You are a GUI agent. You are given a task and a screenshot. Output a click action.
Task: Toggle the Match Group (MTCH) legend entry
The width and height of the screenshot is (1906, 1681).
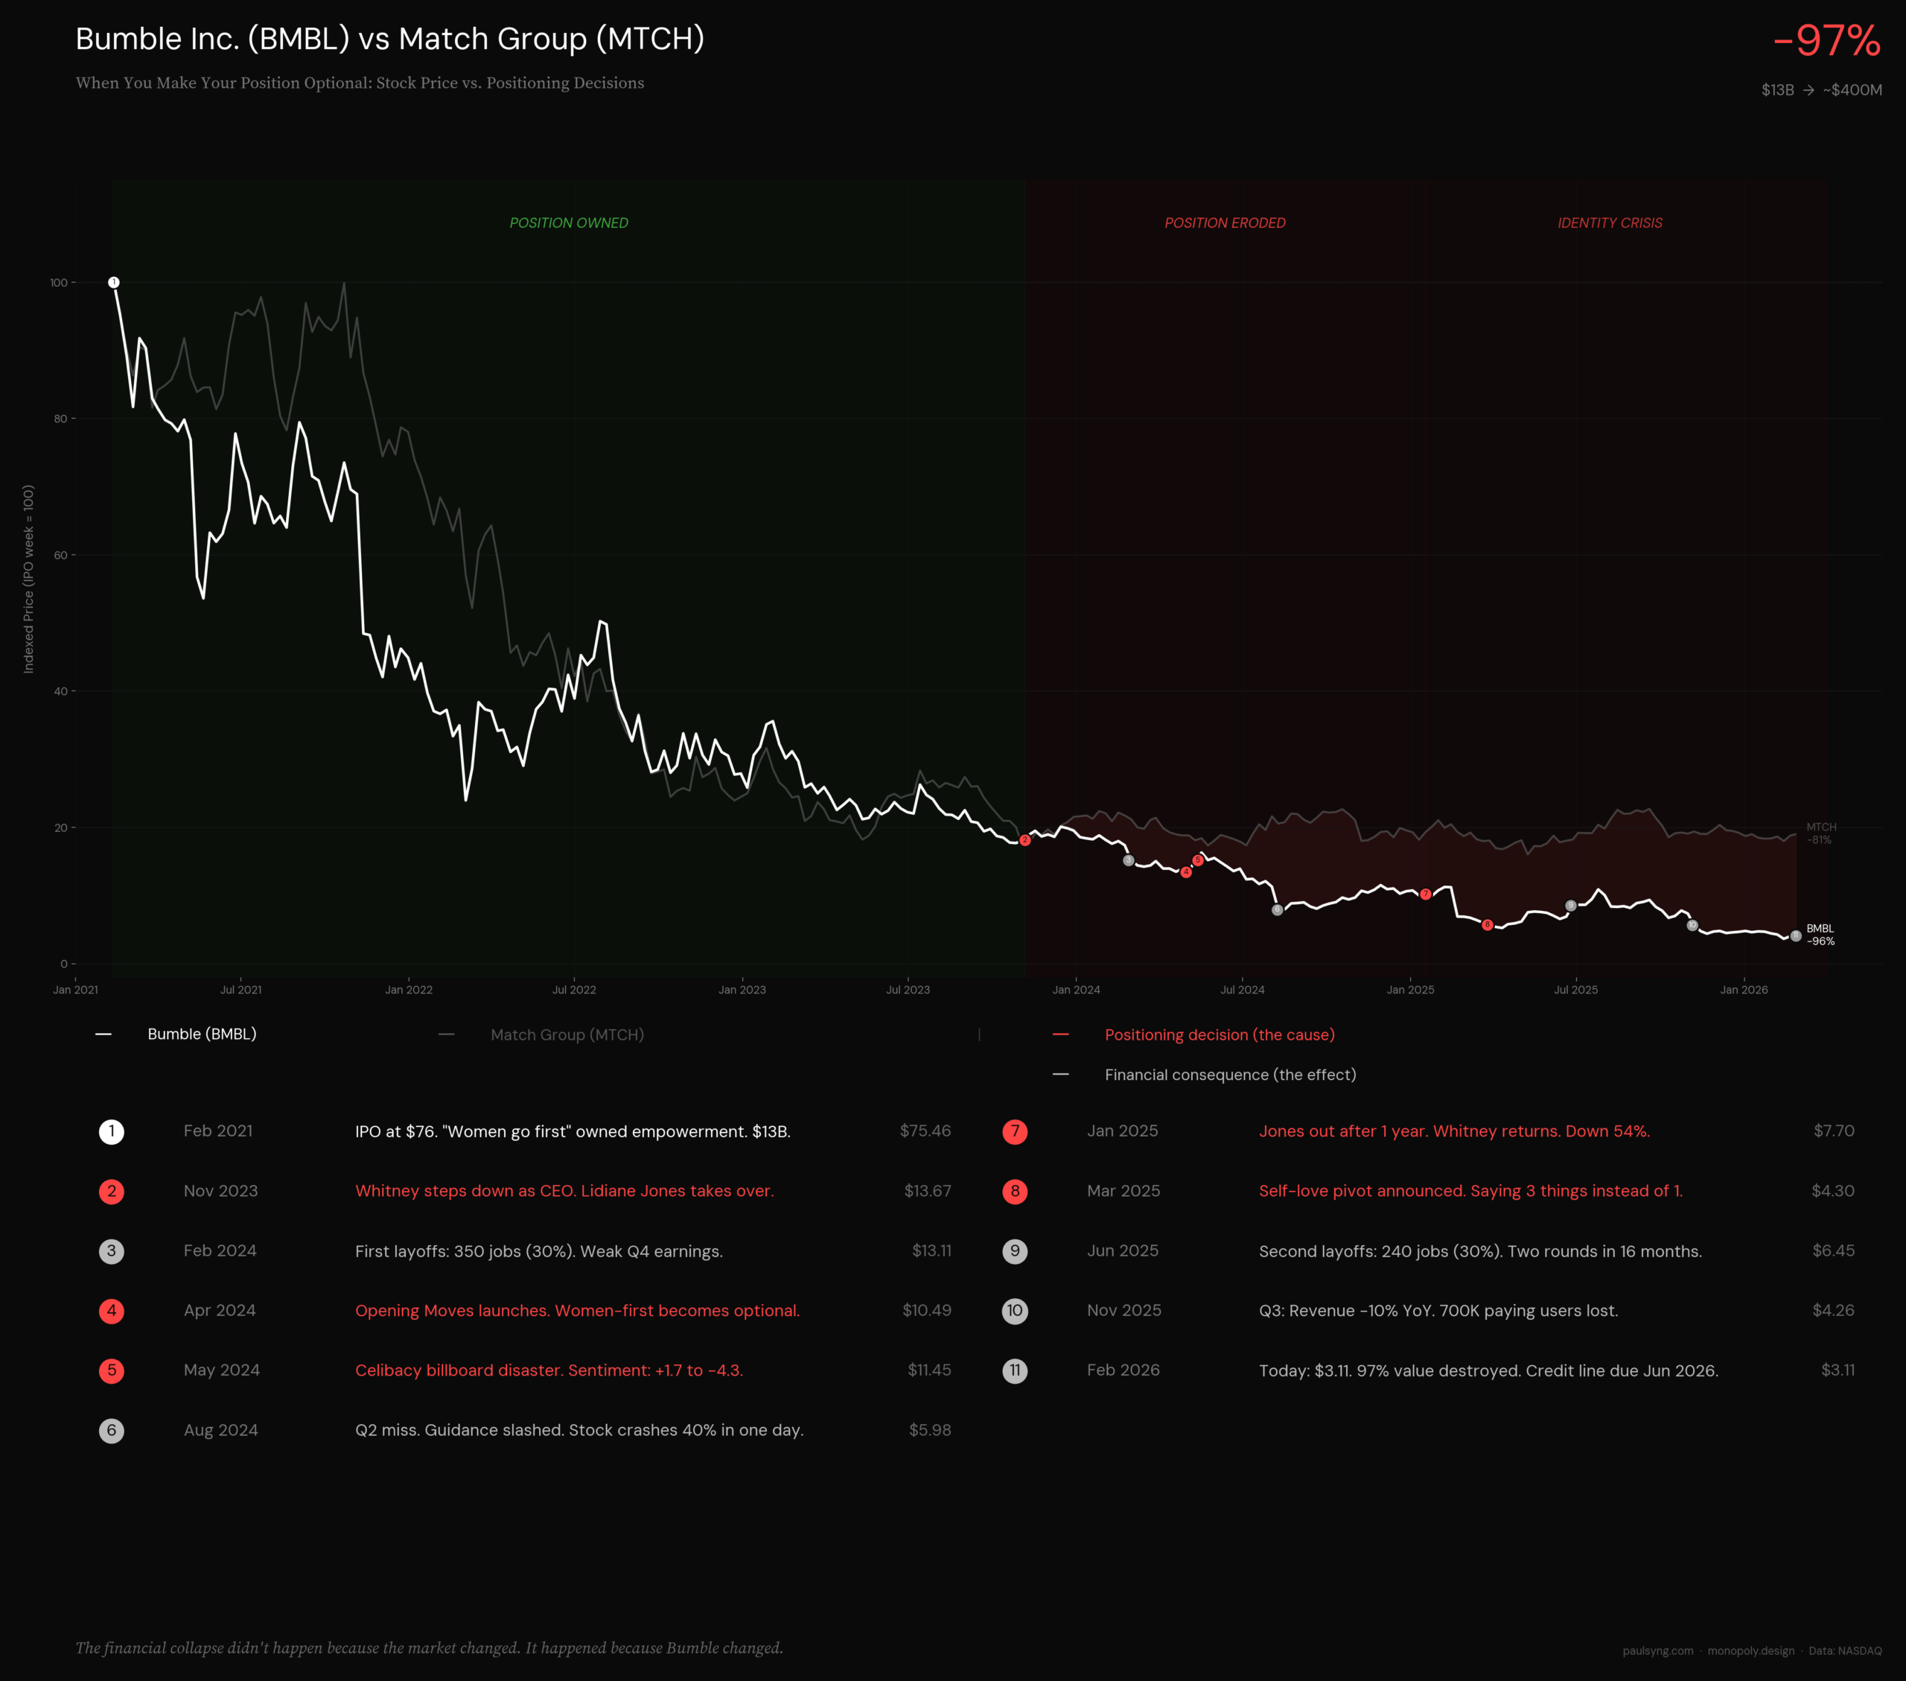tap(567, 1035)
